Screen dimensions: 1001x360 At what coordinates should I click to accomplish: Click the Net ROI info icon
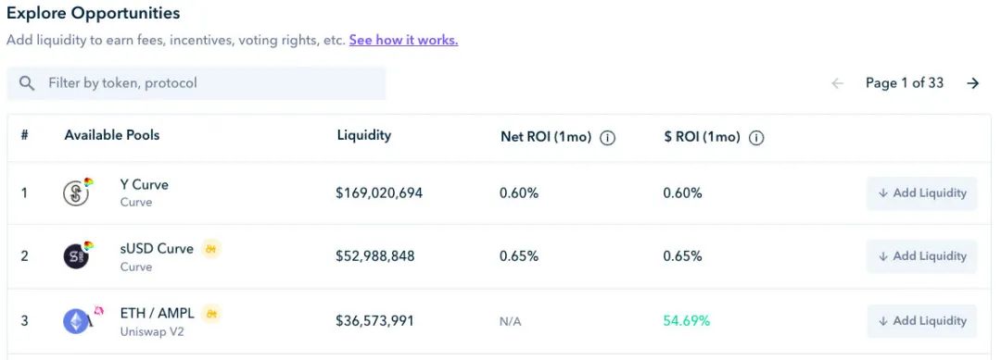point(608,138)
